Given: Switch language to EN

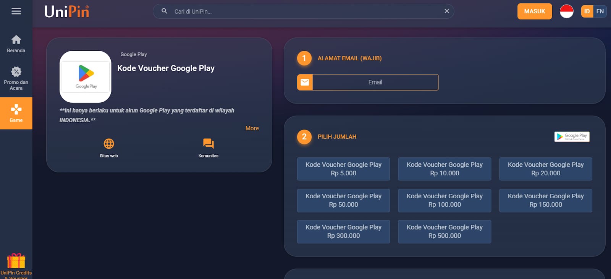Looking at the screenshot, I should pos(600,11).
